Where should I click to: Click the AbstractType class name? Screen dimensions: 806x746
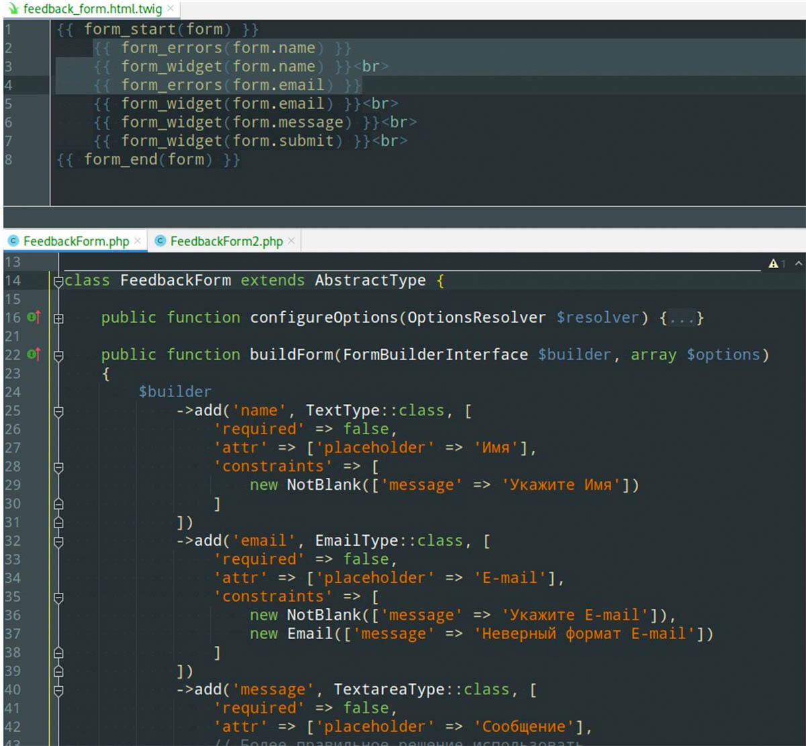(x=370, y=281)
